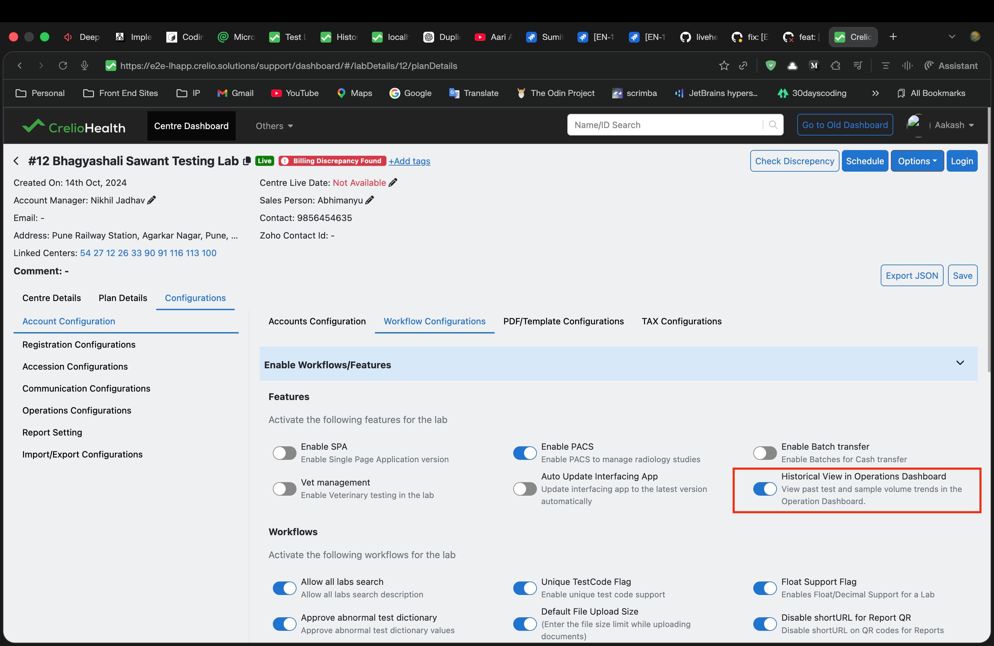Open the reader list lines icon
The image size is (994, 646).
tap(885, 66)
